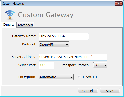This screenshot has width=124, height=97.
Task: Click the Custom Gateway title bar text
Action: coord(13,4)
